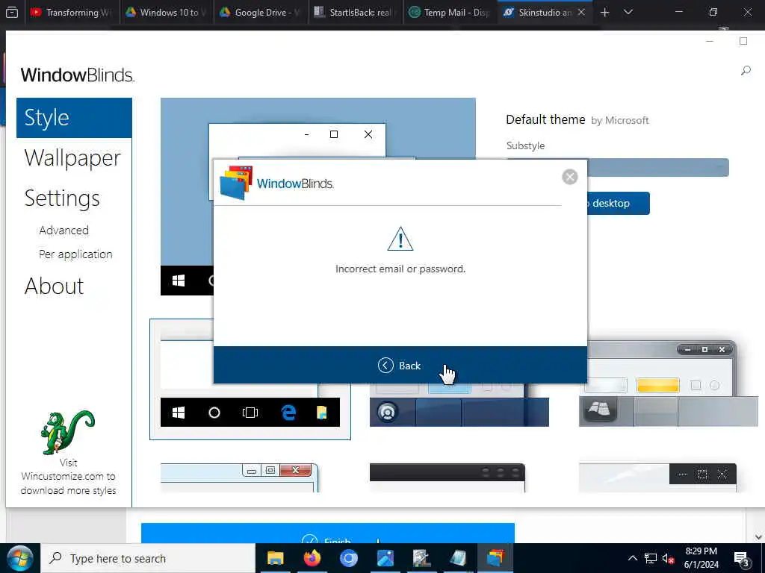Open Per application settings
Screen dimensions: 765x573
click(75, 254)
